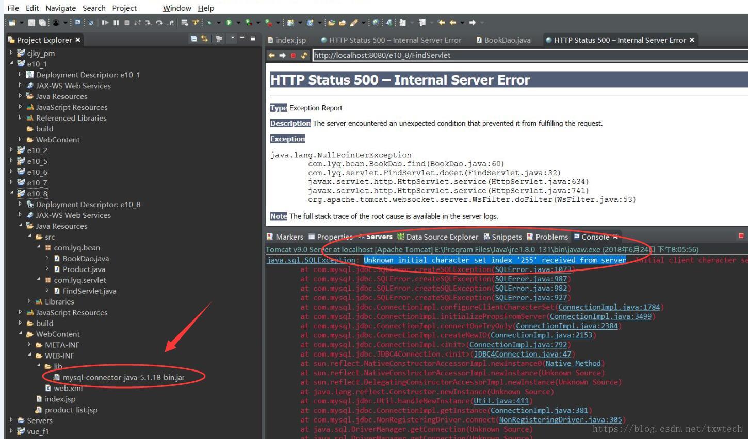Minimize the Project Explorer panel
Image resolution: width=748 pixels, height=439 pixels.
point(242,38)
